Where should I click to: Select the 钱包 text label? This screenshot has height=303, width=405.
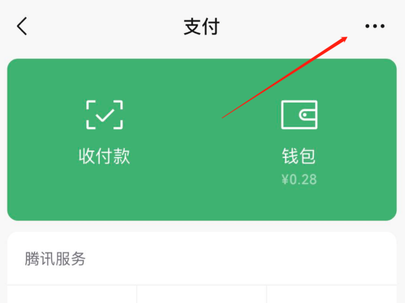pyautogui.click(x=299, y=156)
